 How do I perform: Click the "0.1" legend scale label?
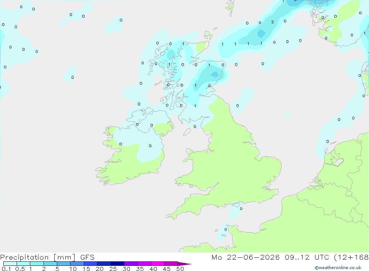point(6,269)
